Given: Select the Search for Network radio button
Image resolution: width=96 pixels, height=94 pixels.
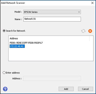Looking at the screenshot, I should coord(4,31).
